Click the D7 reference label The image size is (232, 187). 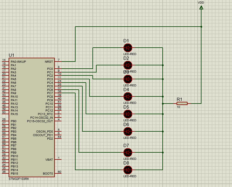point(126,146)
